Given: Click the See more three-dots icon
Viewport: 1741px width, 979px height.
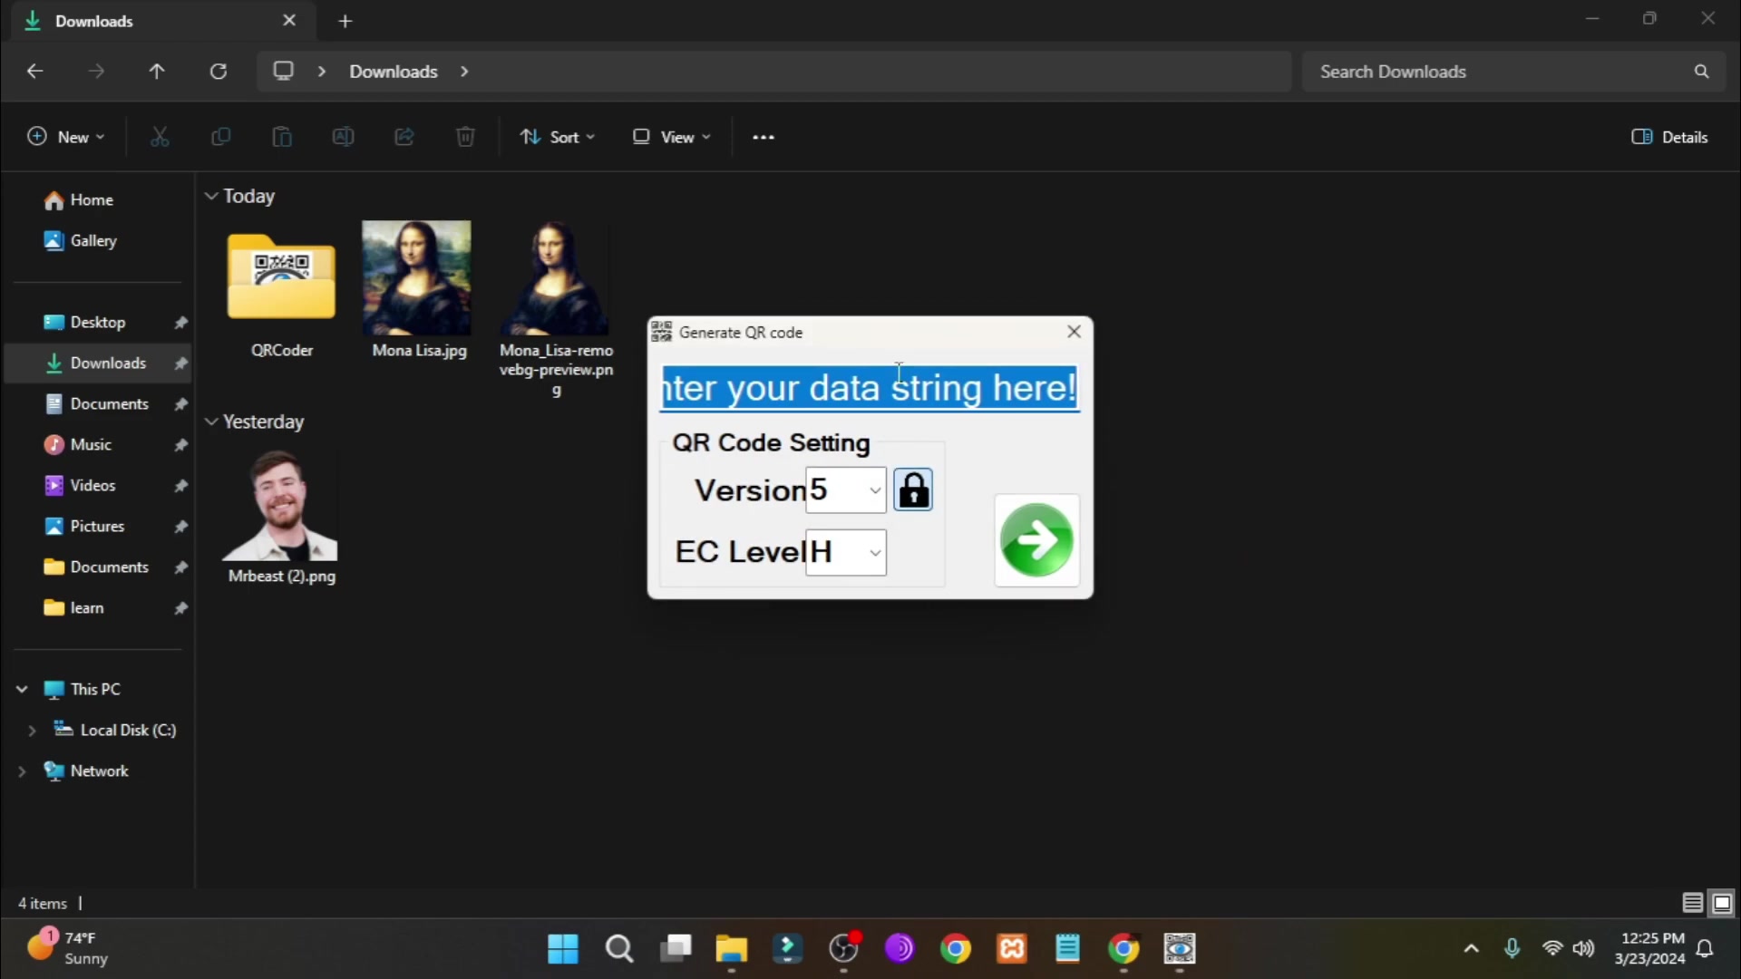Looking at the screenshot, I should pos(764,137).
